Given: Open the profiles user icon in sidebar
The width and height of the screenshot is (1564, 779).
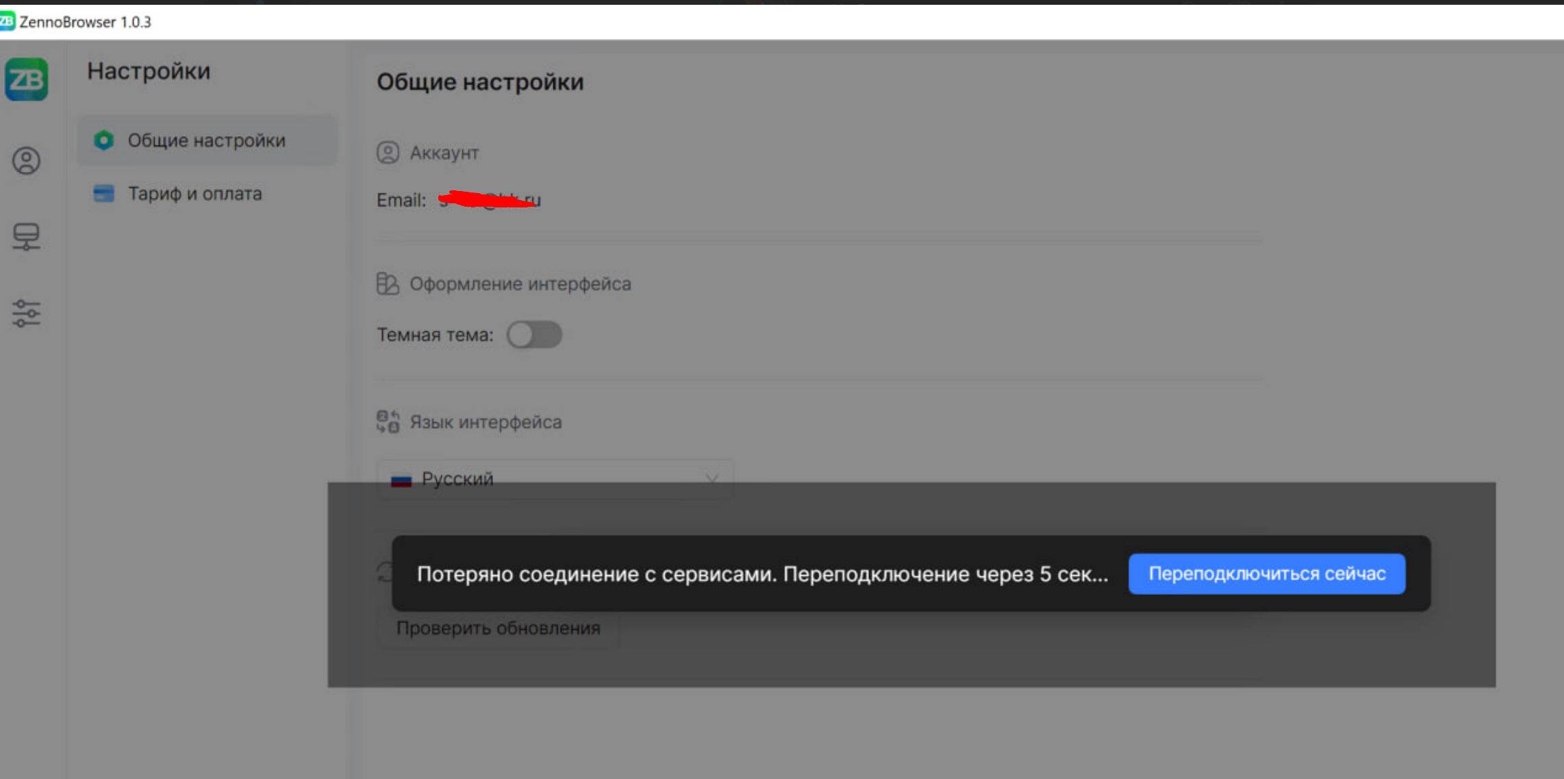Looking at the screenshot, I should (x=26, y=161).
